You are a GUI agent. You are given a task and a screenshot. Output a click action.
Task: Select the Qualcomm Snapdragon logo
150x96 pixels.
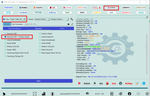tap(97, 8)
